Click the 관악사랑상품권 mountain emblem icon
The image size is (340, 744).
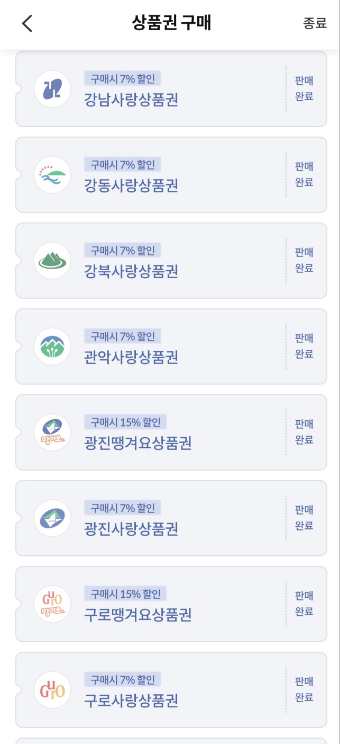pyautogui.click(x=52, y=346)
